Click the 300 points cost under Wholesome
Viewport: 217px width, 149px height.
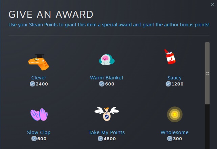(177, 139)
